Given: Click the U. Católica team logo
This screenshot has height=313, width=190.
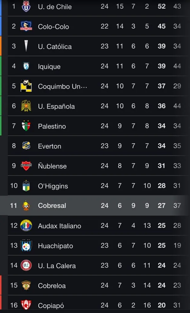Looking at the screenshot, I should (27, 46).
